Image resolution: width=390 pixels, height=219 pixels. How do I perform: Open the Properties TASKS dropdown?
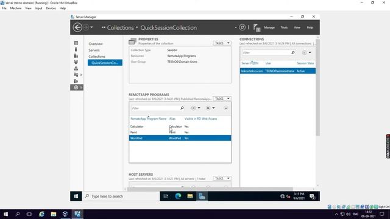222,43
